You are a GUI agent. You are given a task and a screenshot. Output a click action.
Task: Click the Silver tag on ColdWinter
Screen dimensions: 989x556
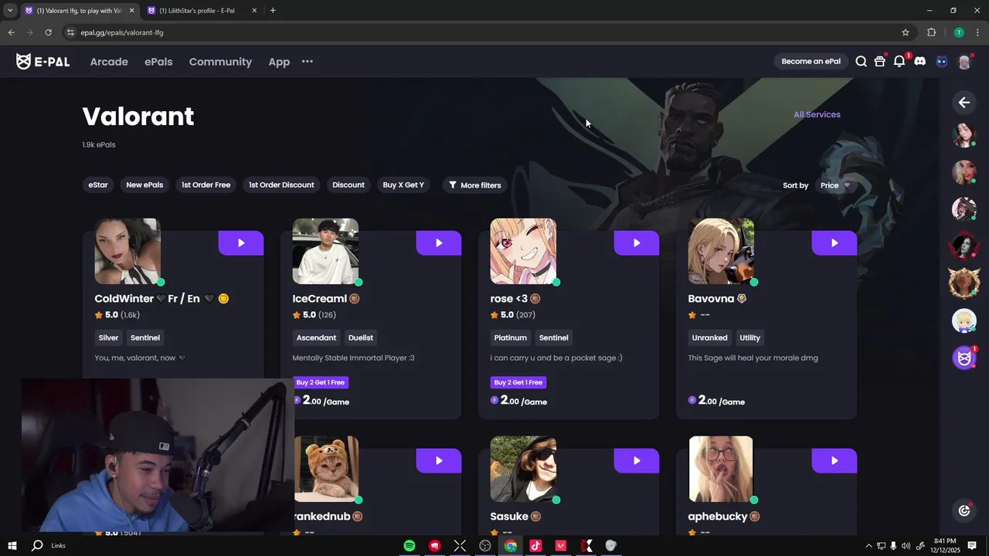pos(108,337)
